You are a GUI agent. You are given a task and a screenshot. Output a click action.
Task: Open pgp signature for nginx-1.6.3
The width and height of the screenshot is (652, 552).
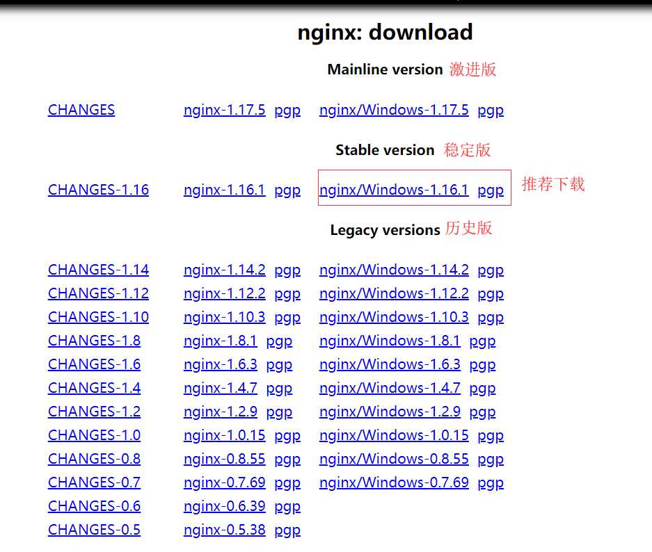pos(279,366)
